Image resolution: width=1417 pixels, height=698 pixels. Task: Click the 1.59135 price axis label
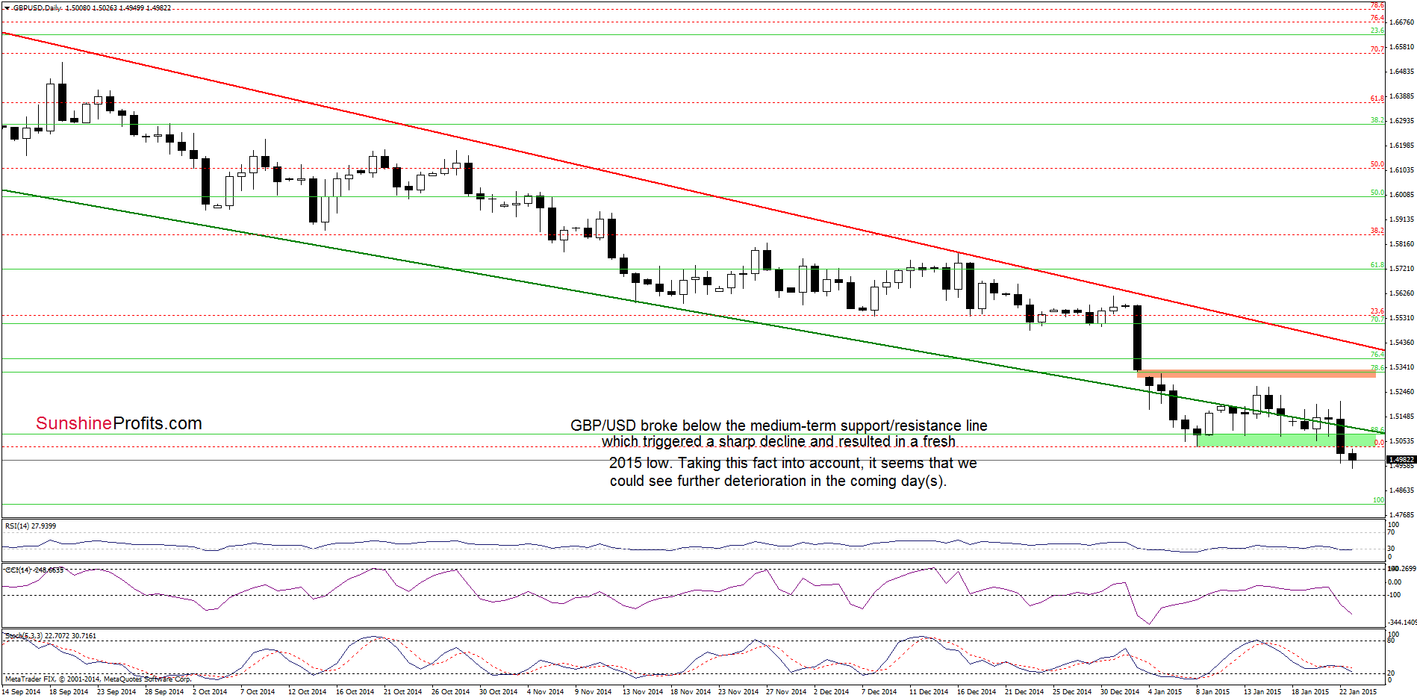tap(1402, 219)
